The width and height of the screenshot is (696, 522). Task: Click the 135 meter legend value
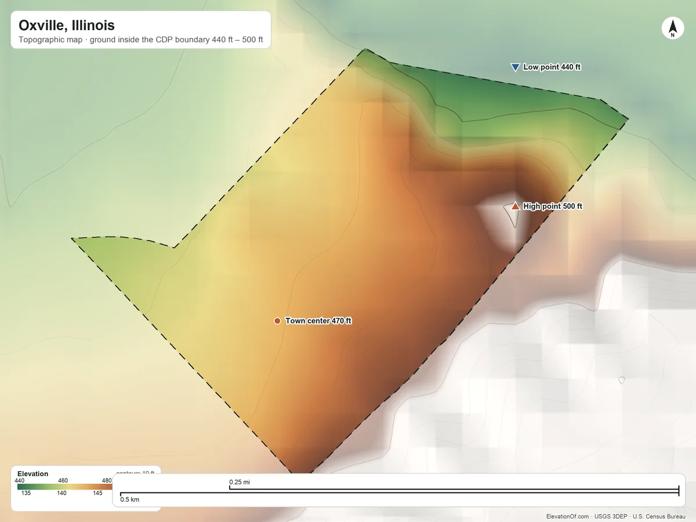pyautogui.click(x=26, y=493)
